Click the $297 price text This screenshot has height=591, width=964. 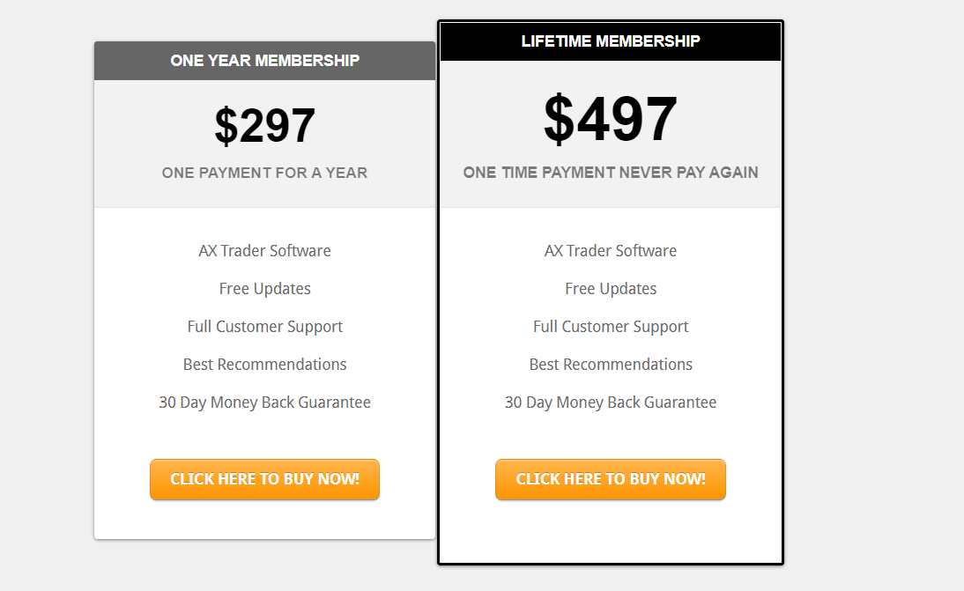coord(264,126)
